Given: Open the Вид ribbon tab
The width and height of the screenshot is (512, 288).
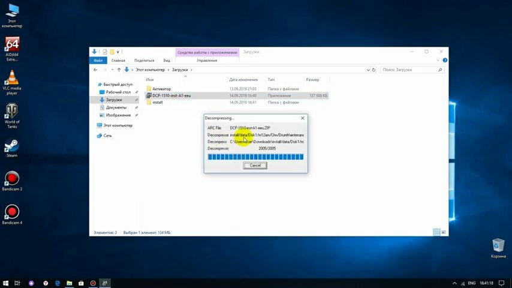Looking at the screenshot, I should coord(167,61).
